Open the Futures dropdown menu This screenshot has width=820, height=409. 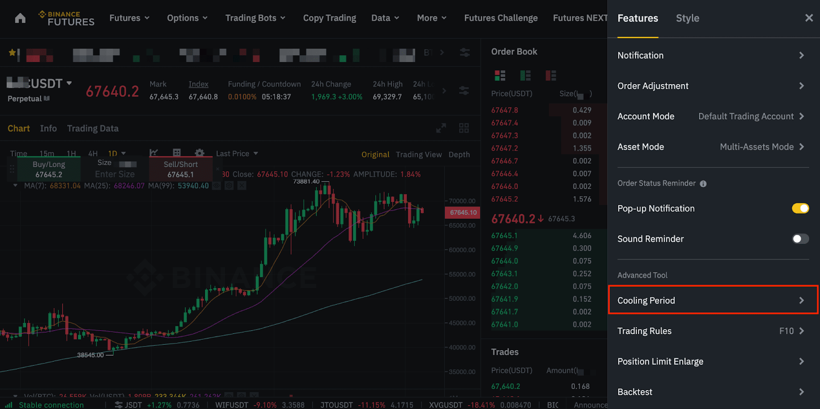point(130,18)
